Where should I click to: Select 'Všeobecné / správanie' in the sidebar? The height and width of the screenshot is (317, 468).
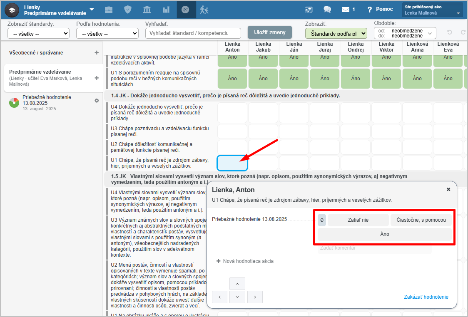point(36,53)
